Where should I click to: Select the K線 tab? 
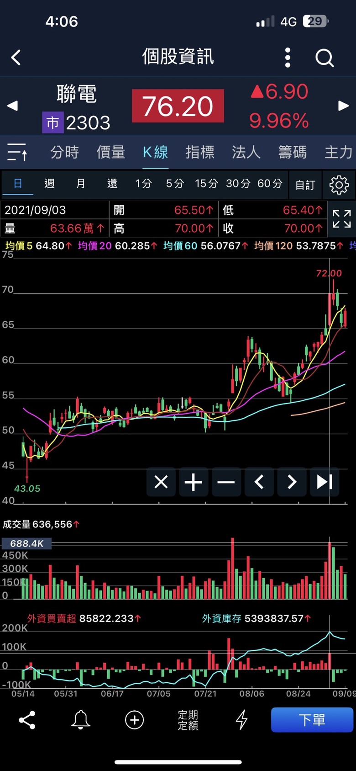pyautogui.click(x=155, y=152)
